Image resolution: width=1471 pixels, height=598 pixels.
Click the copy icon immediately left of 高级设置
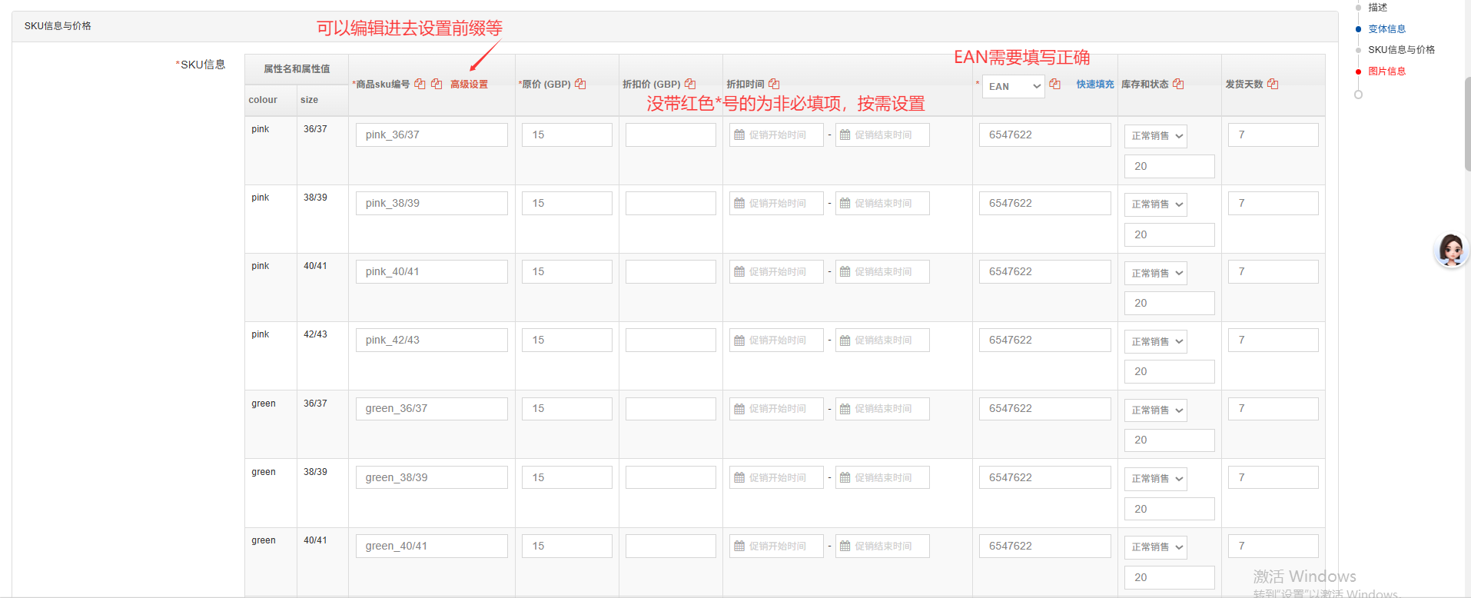pyautogui.click(x=437, y=84)
